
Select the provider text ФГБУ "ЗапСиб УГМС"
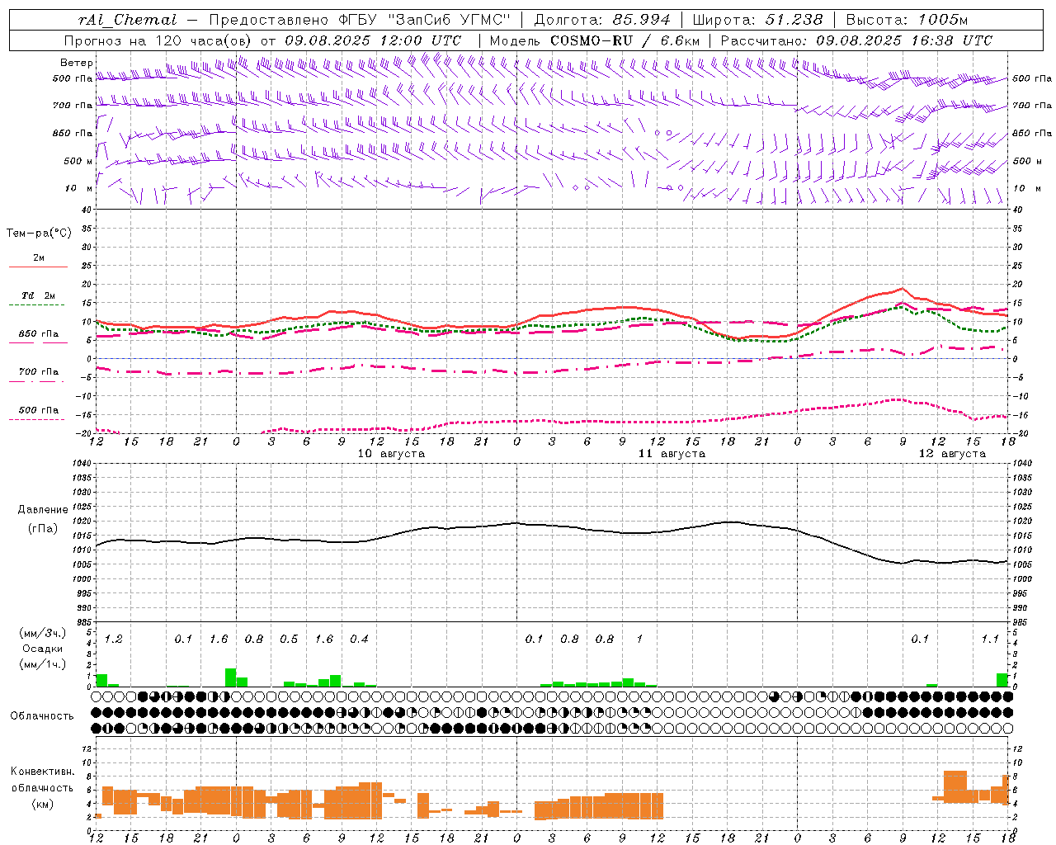(424, 20)
